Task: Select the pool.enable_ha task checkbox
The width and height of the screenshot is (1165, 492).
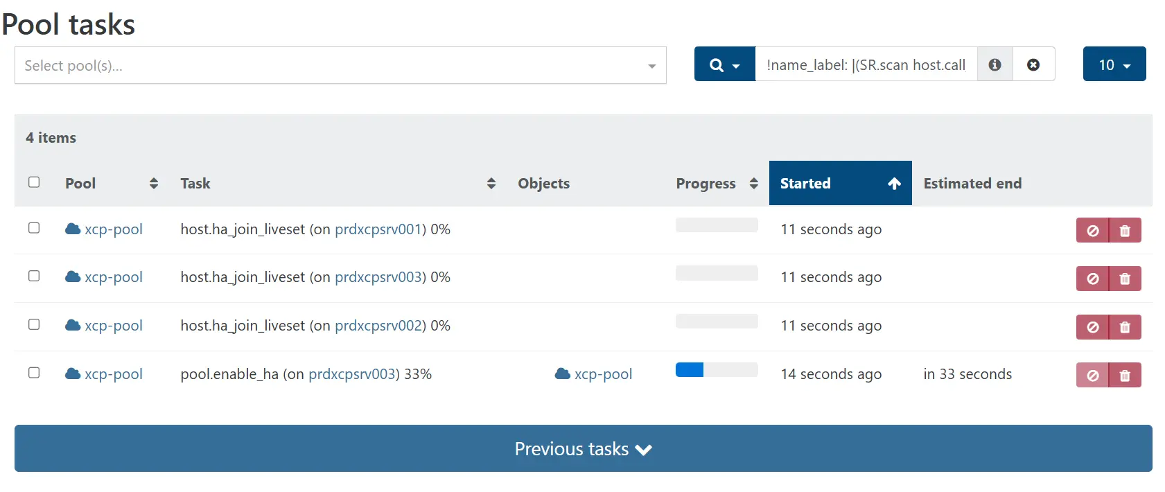Action: click(x=34, y=373)
